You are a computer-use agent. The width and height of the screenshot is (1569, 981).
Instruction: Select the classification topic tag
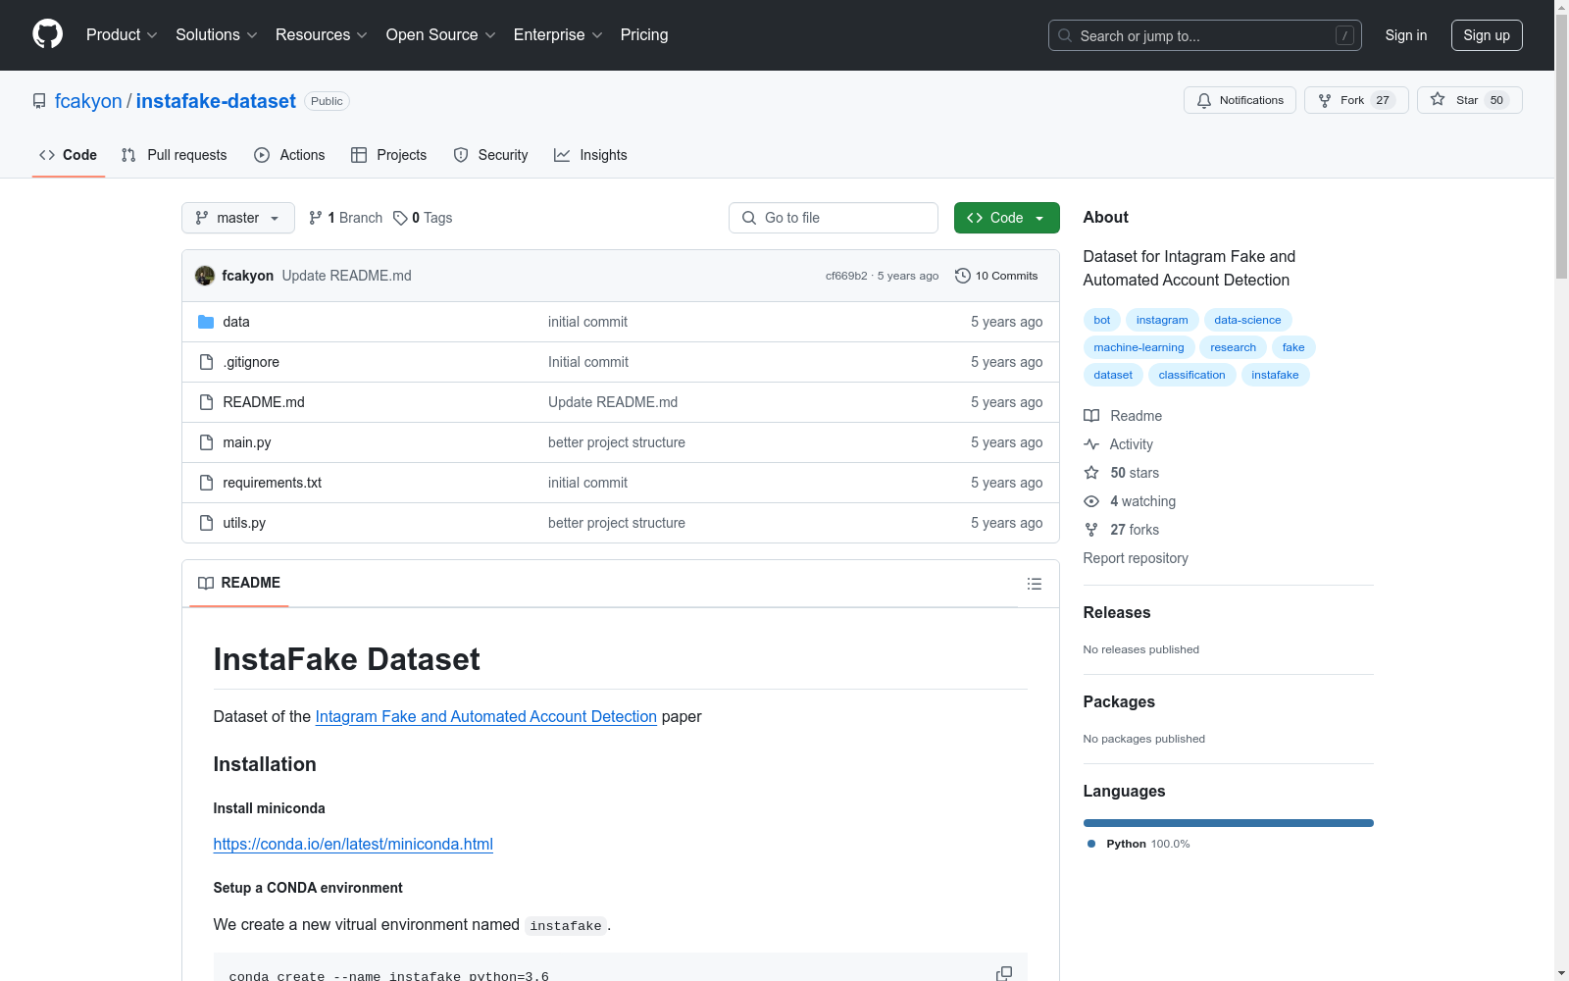(1191, 375)
